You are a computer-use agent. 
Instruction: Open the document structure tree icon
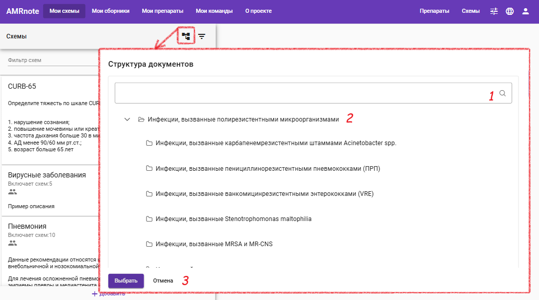point(186,36)
